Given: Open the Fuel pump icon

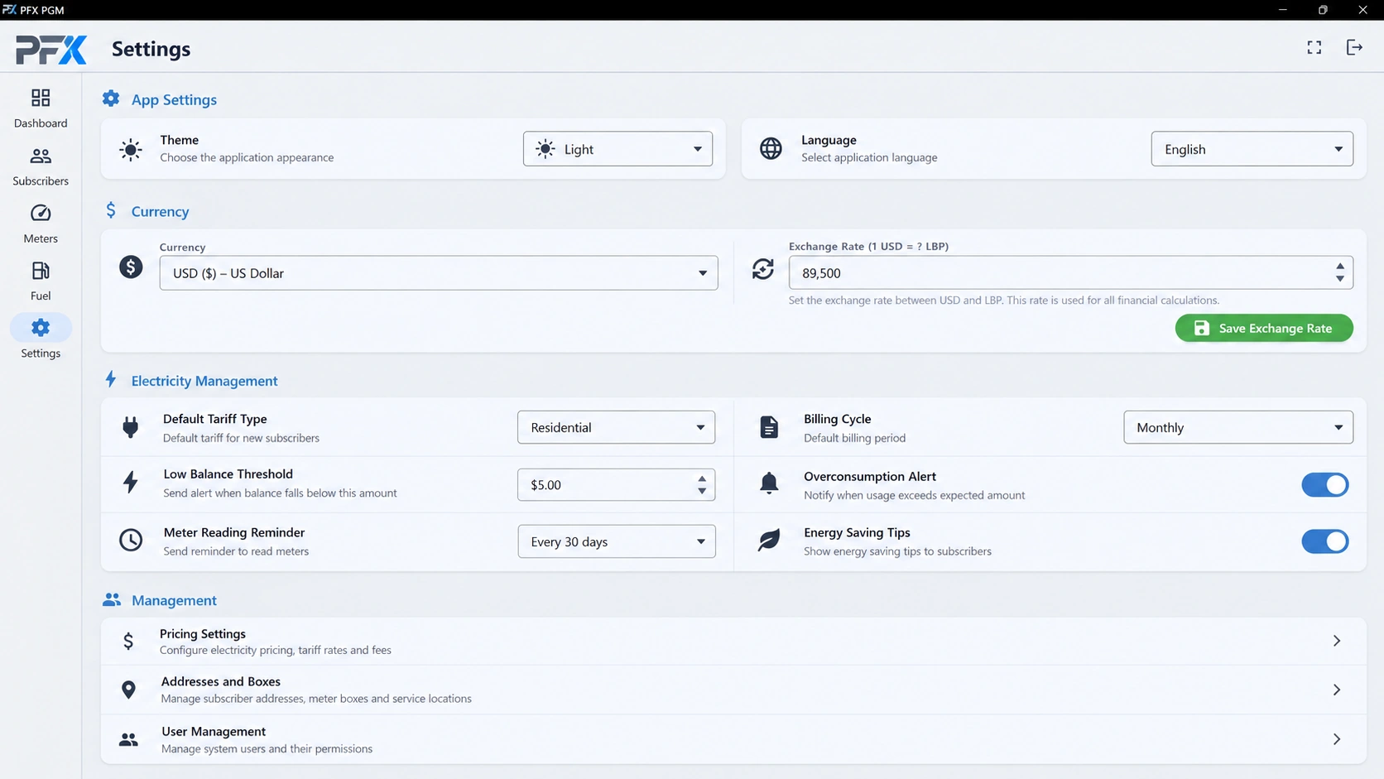Looking at the screenshot, I should click(x=41, y=271).
